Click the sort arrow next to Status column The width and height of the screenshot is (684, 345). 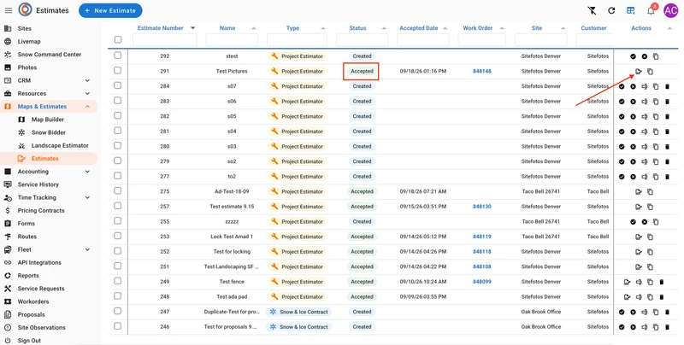tap(384, 28)
